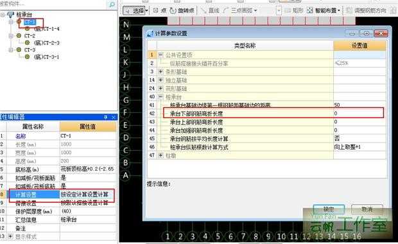The image size is (398, 244).
Task: Select the 三点画弧 arc tool
Action: tap(238, 10)
